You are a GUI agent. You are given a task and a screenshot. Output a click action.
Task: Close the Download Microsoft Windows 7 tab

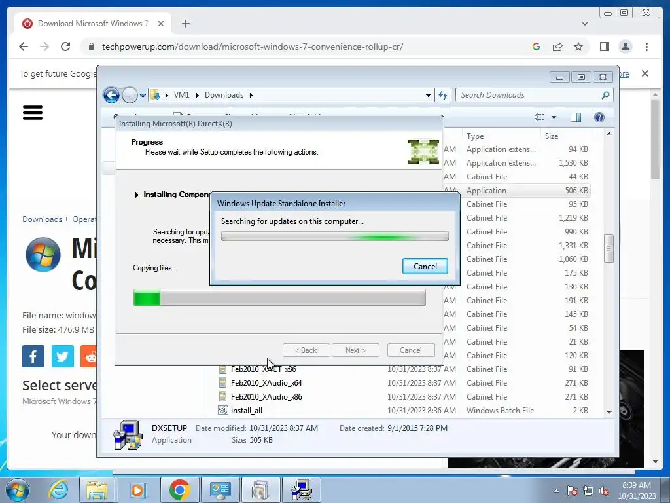(161, 24)
